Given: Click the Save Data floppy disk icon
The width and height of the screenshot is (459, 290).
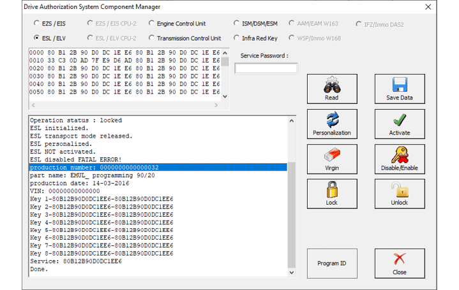Looking at the screenshot, I should [x=399, y=89].
